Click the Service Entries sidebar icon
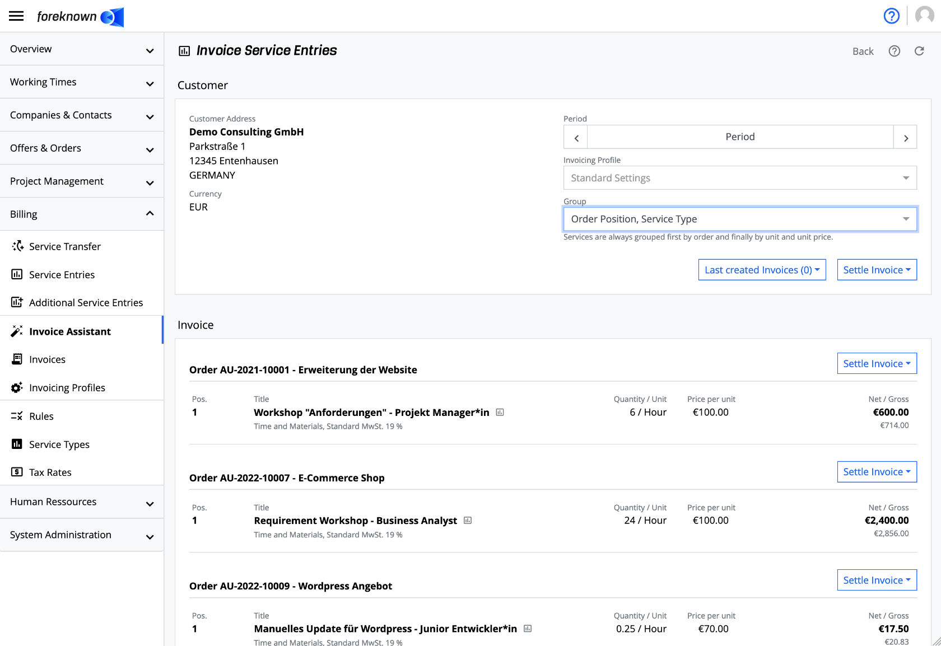This screenshot has height=646, width=941. click(x=17, y=274)
